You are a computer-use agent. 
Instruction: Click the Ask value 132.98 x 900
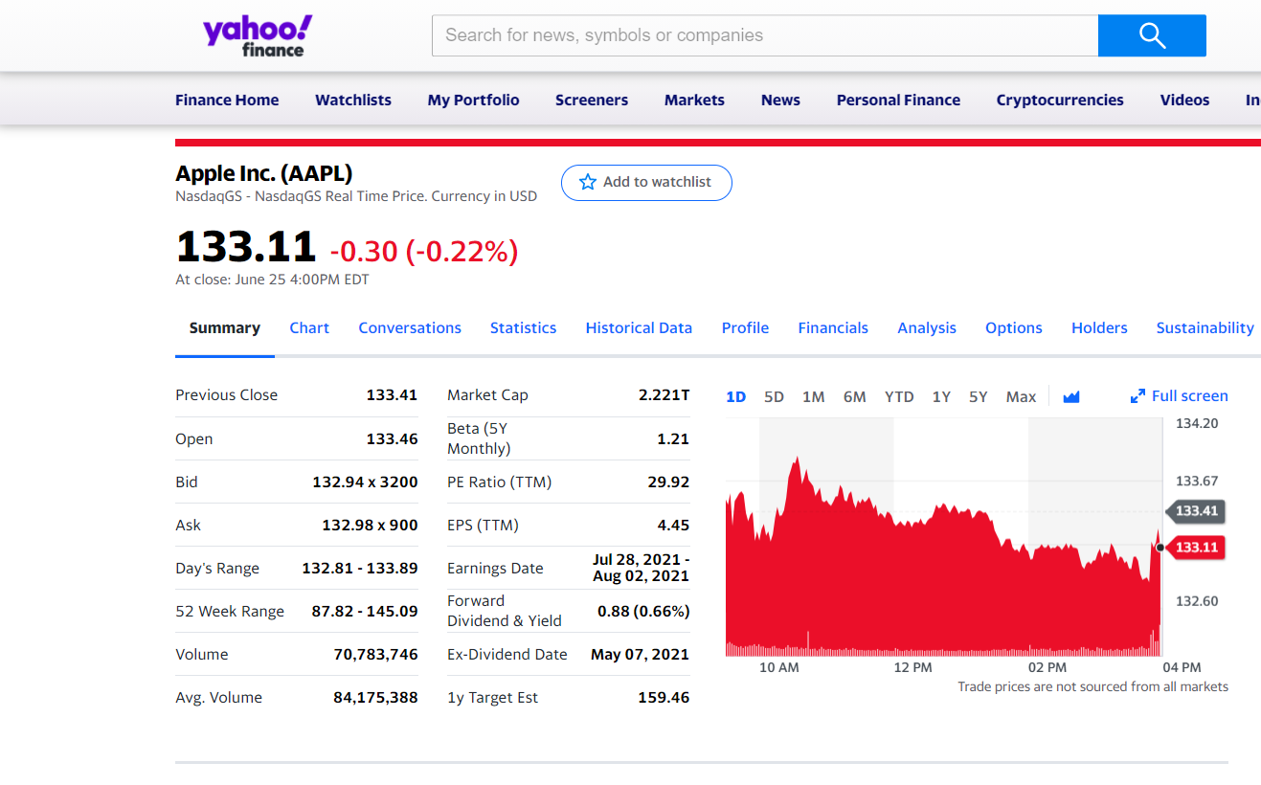pos(370,525)
